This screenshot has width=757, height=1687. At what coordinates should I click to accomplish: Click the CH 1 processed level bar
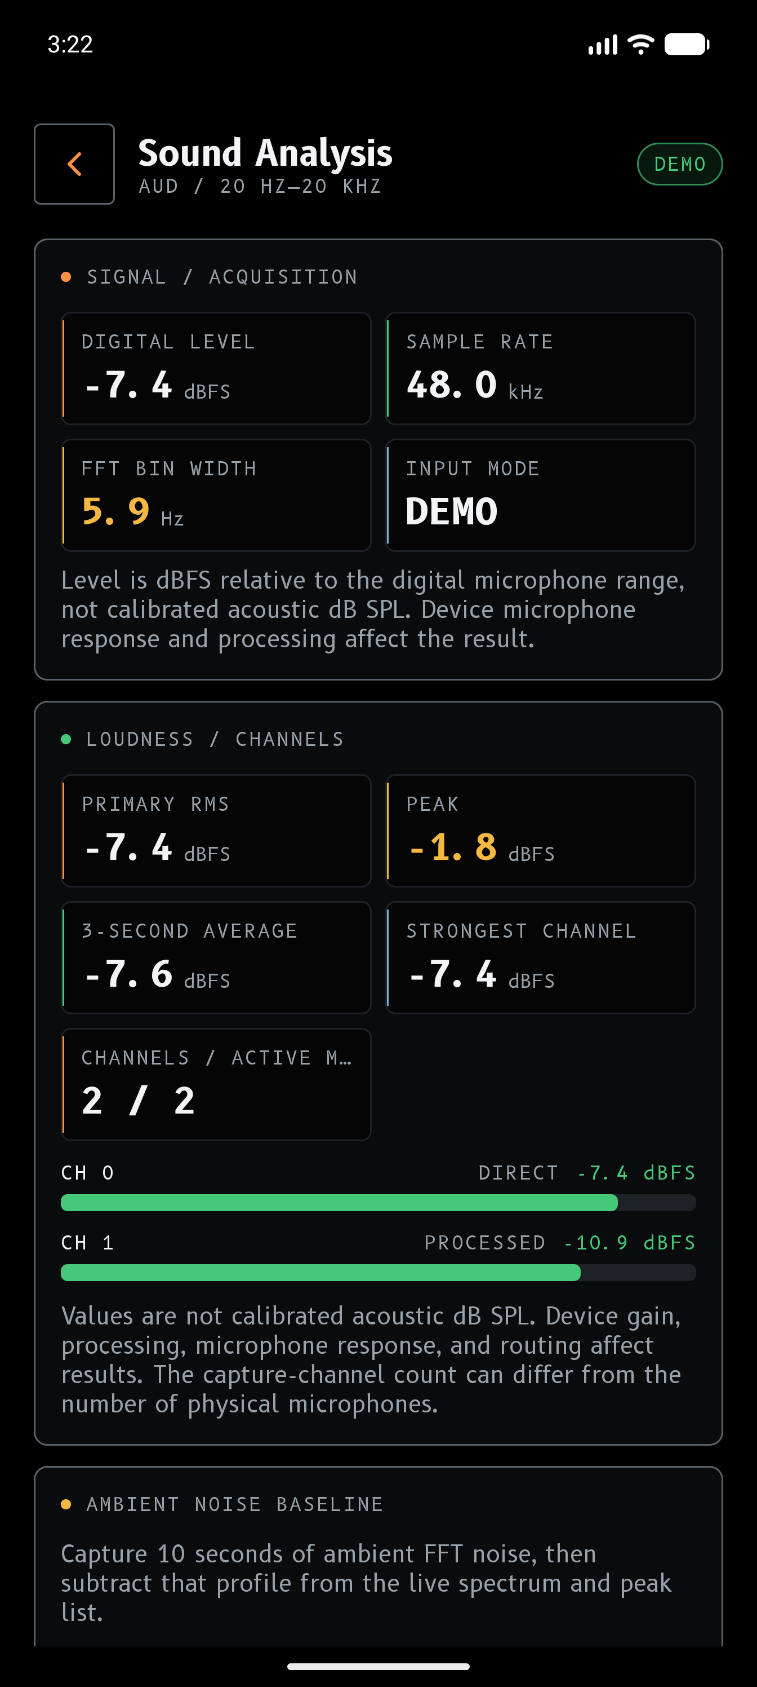point(378,1273)
